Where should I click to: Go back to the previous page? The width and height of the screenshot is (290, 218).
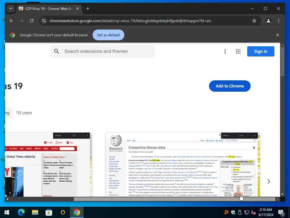pyautogui.click(x=11, y=21)
